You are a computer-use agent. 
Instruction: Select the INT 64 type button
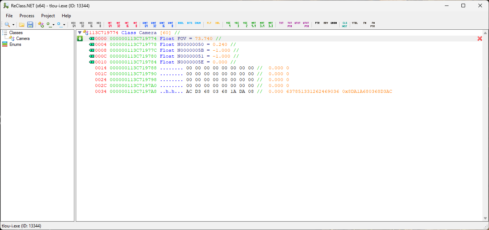(x=110, y=25)
